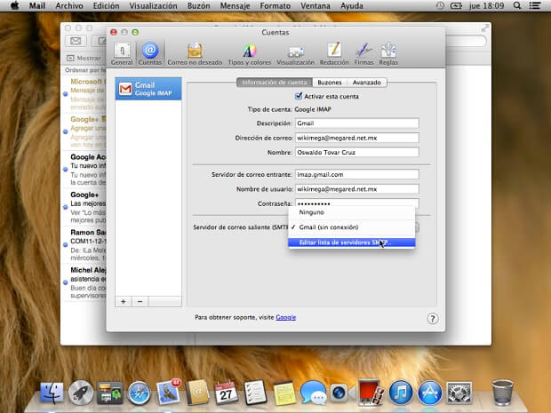This screenshot has height=413, width=551.
Task: Open Mail app icon in Dock
Action: [168, 393]
